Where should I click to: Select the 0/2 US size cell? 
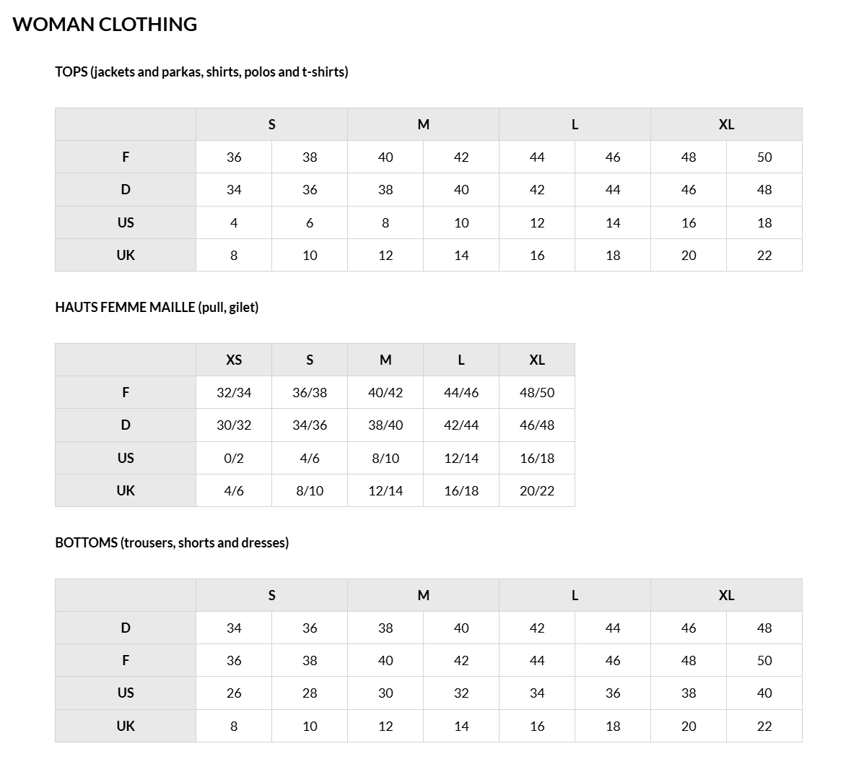[234, 458]
